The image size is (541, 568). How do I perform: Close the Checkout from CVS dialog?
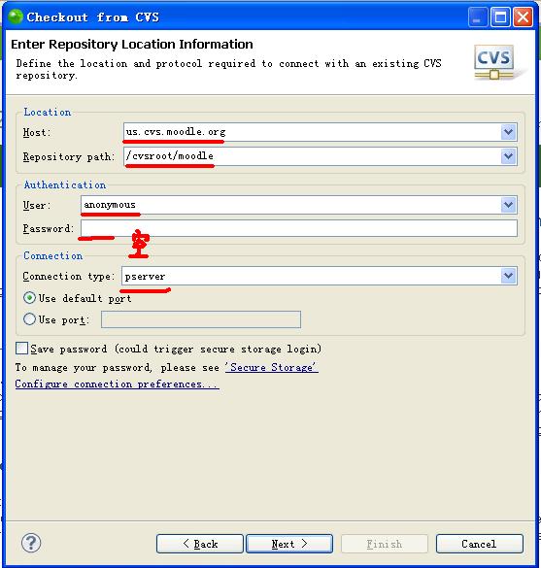523,17
